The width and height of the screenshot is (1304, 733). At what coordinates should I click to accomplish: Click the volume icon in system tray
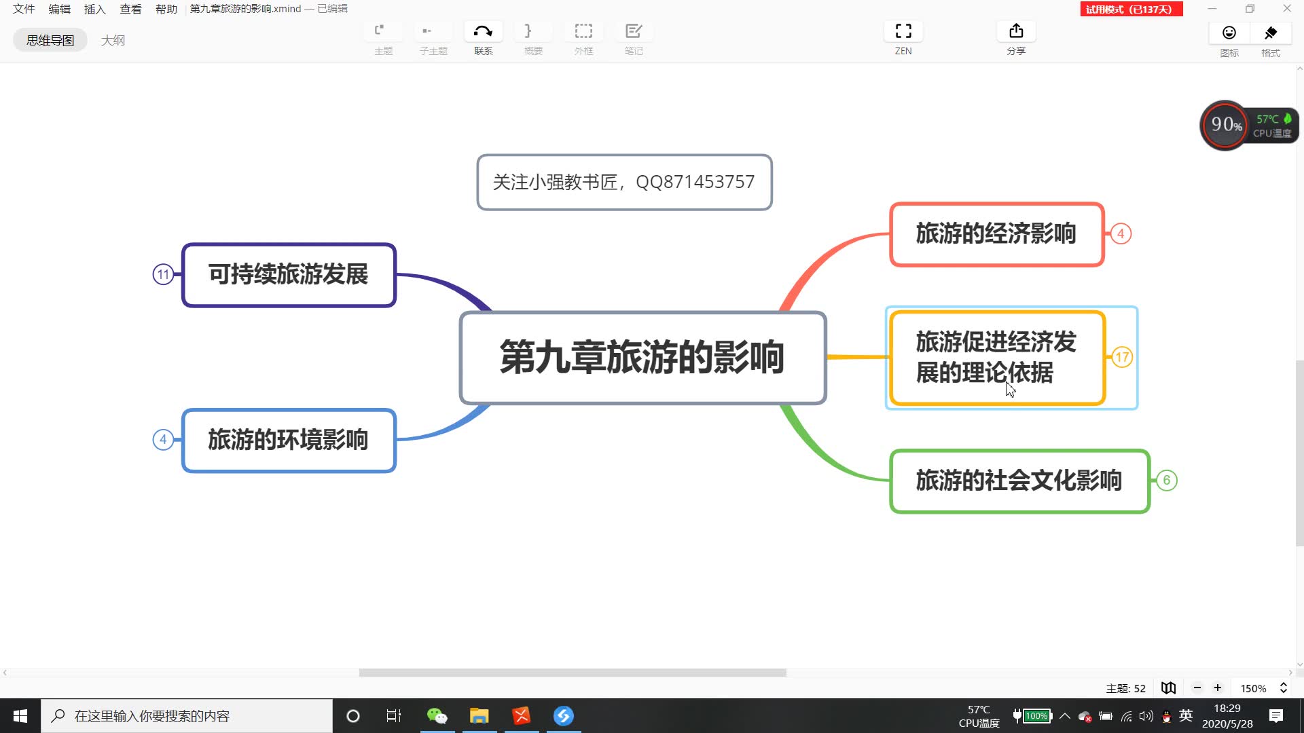tap(1146, 716)
